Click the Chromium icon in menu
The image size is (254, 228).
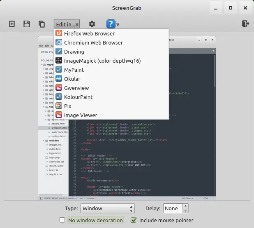pos(59,42)
